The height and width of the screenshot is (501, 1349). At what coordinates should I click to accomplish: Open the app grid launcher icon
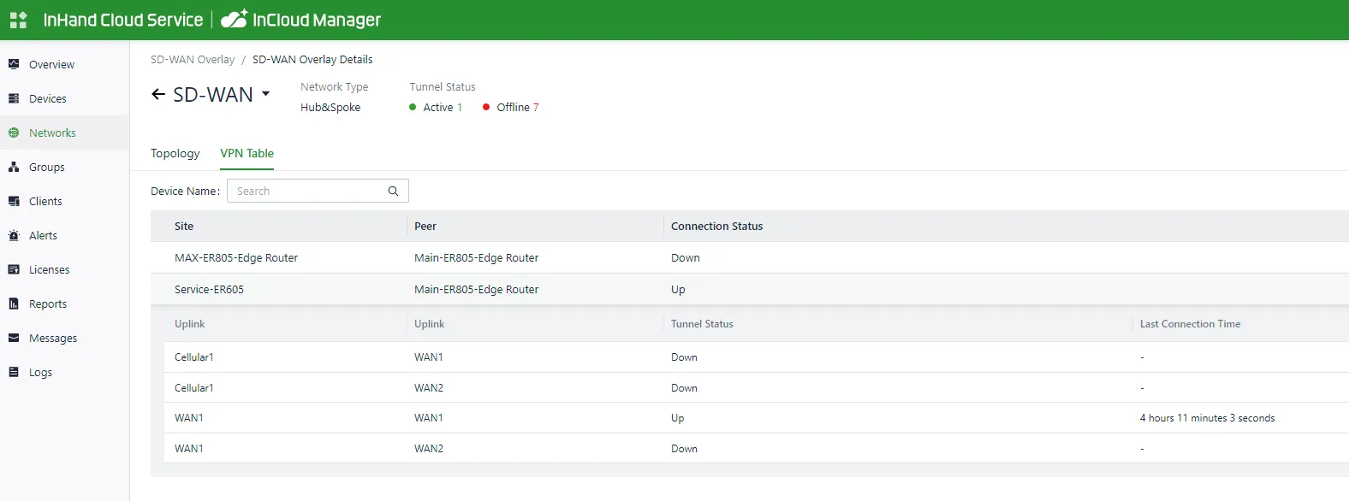18,20
